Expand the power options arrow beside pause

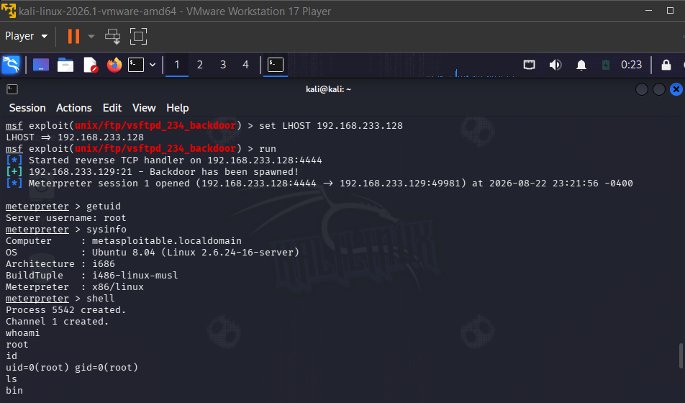91,36
